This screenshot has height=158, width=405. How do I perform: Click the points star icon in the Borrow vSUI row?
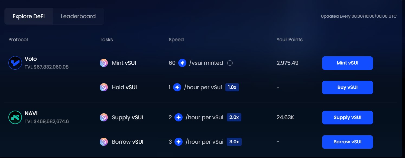[x=179, y=142]
